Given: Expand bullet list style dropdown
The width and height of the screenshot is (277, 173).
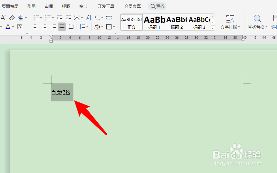Looking at the screenshot, I should click(x=41, y=18).
